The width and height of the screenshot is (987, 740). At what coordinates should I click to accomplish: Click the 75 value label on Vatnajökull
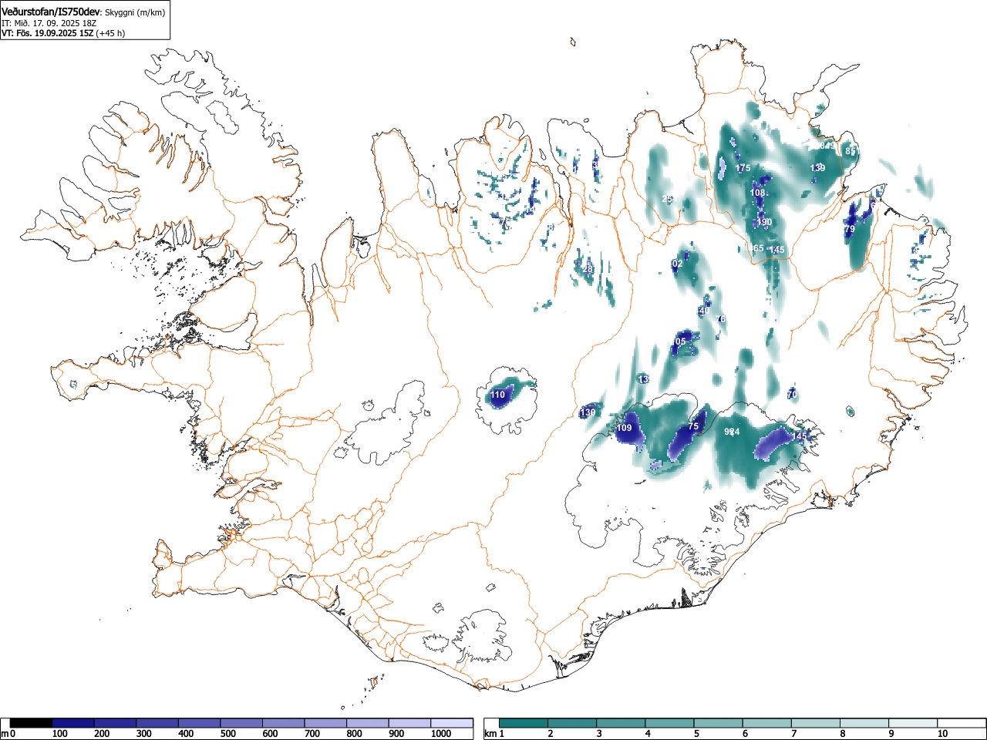pyautogui.click(x=693, y=426)
